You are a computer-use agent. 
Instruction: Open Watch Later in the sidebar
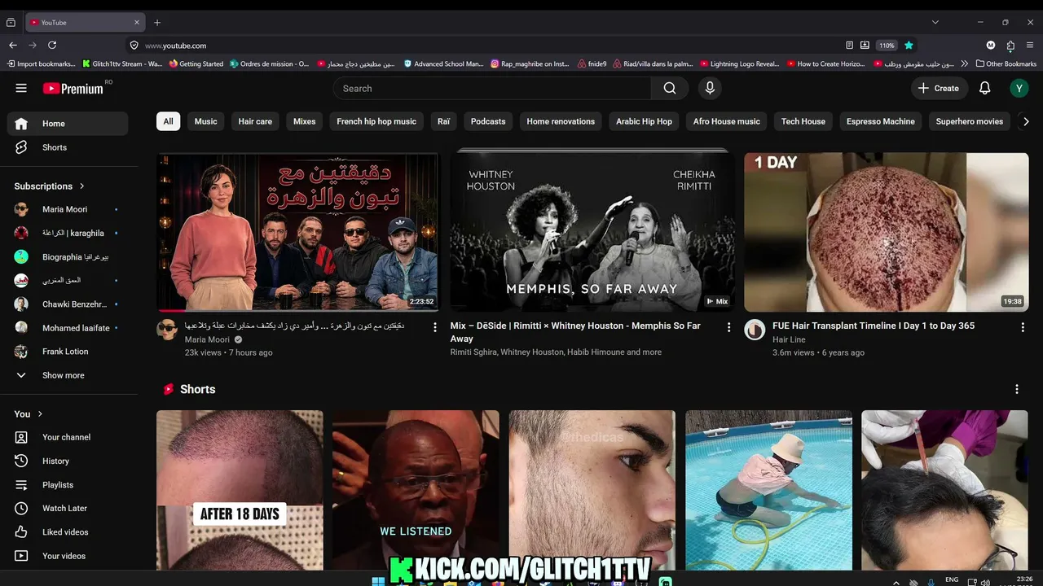(x=68, y=508)
